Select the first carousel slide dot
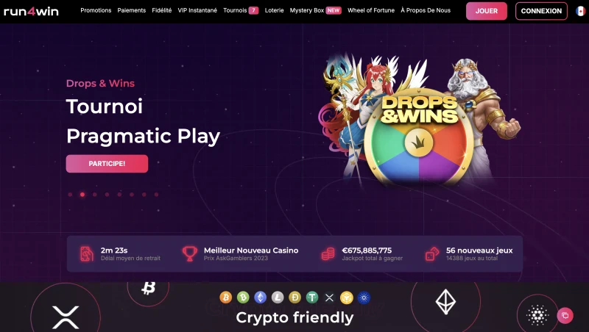This screenshot has width=589, height=332. point(70,195)
